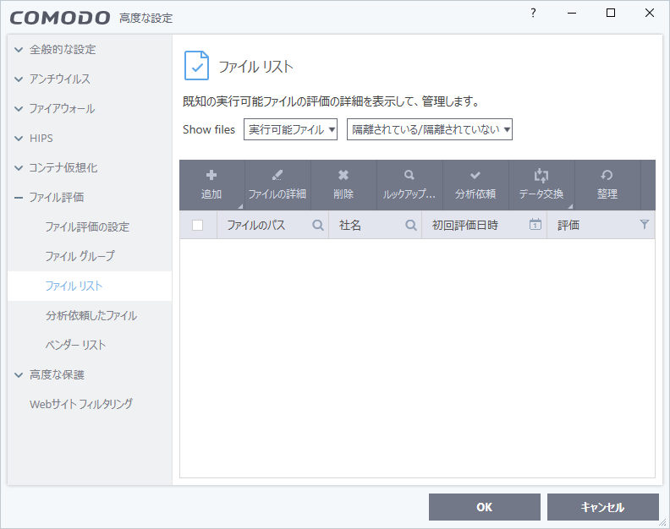Click the 追加 (Add) plus icon
This screenshot has height=529, width=670.
(x=211, y=176)
